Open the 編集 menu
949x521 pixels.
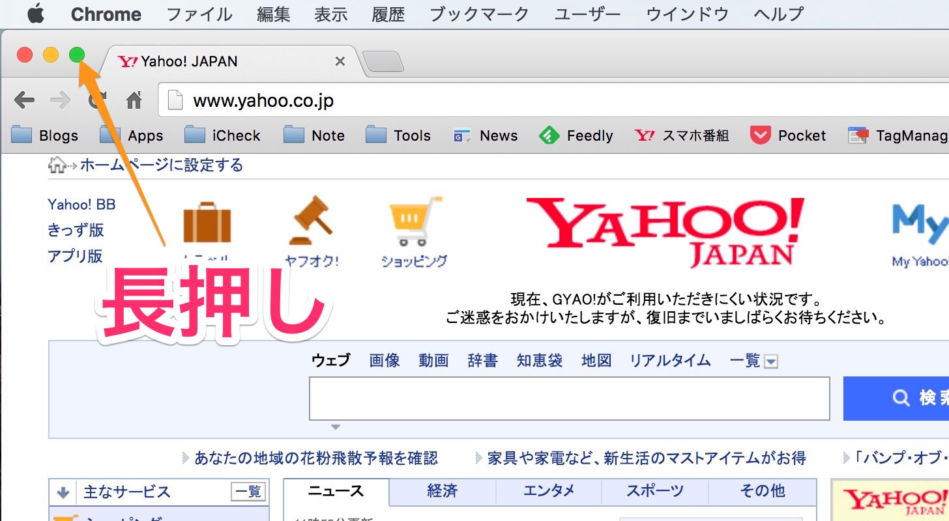(x=274, y=14)
